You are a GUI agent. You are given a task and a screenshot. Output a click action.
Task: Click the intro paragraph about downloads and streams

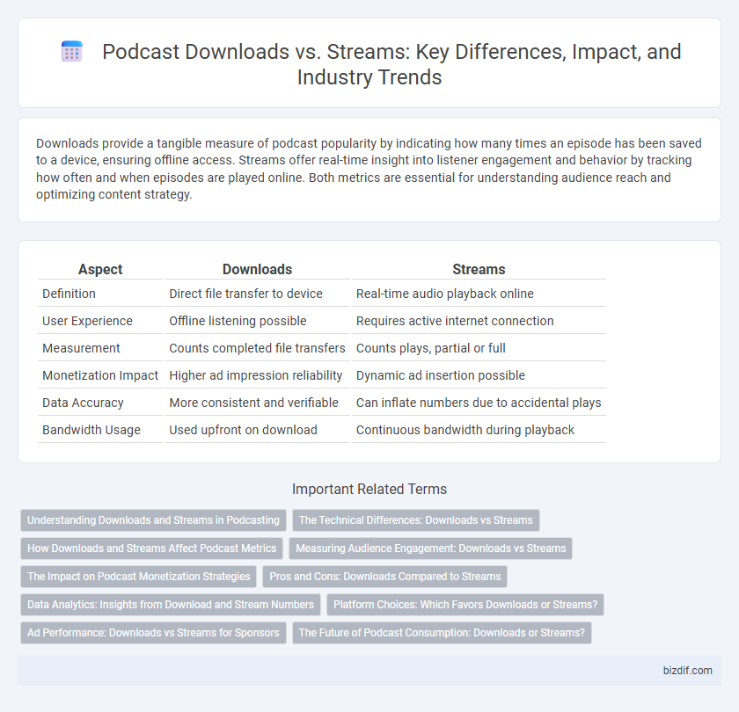click(369, 169)
